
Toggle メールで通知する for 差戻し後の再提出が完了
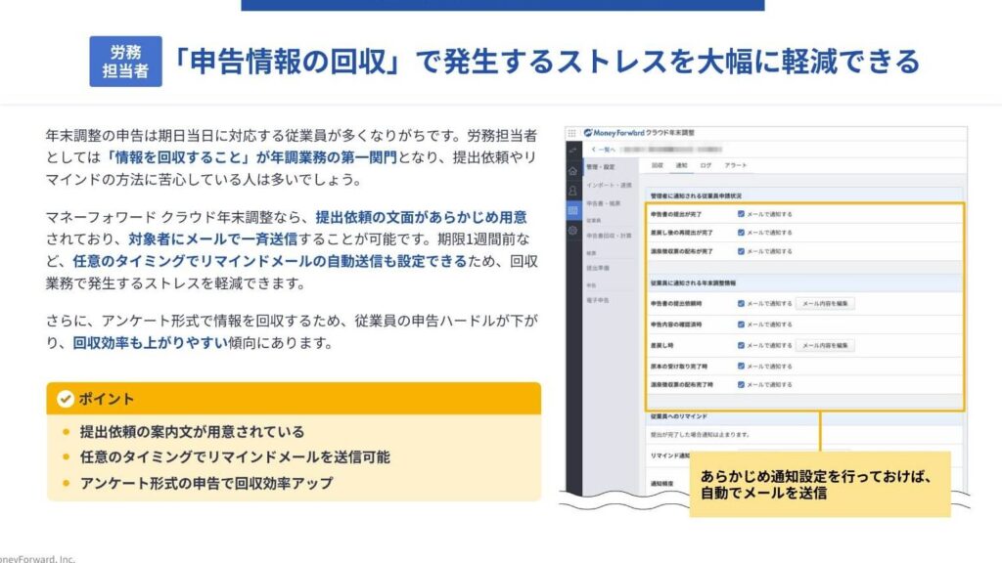pyautogui.click(x=742, y=233)
